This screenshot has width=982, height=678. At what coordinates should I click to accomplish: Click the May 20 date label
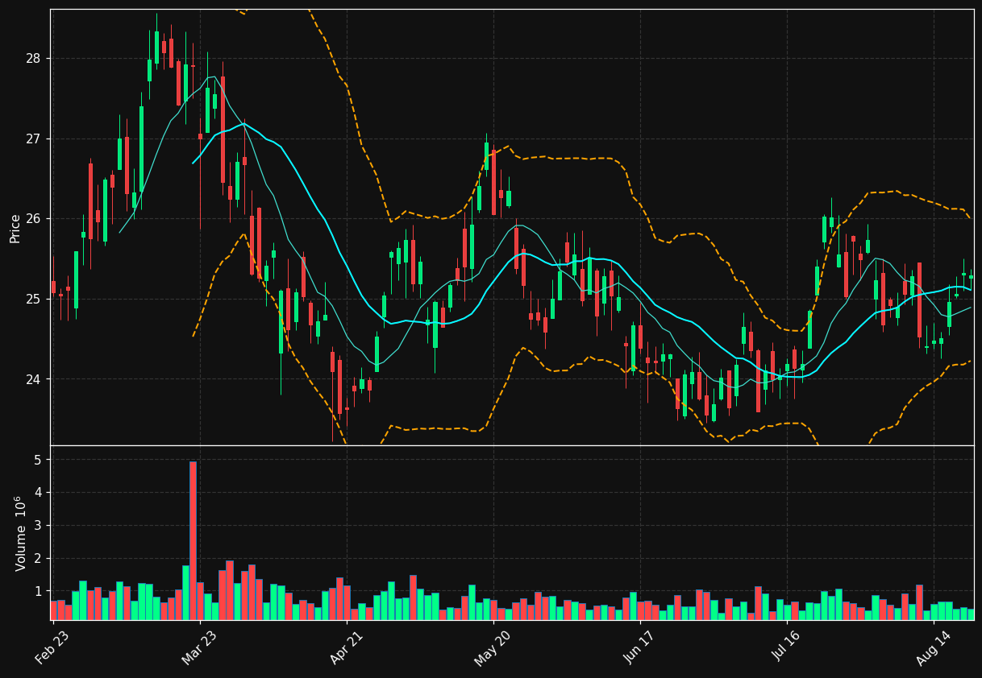click(x=493, y=647)
